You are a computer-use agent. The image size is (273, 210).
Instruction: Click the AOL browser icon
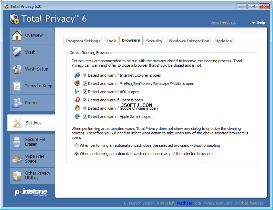tap(77, 91)
